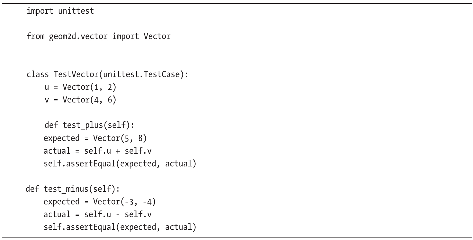Click unittest.TestCase in the class declaration

141,74
